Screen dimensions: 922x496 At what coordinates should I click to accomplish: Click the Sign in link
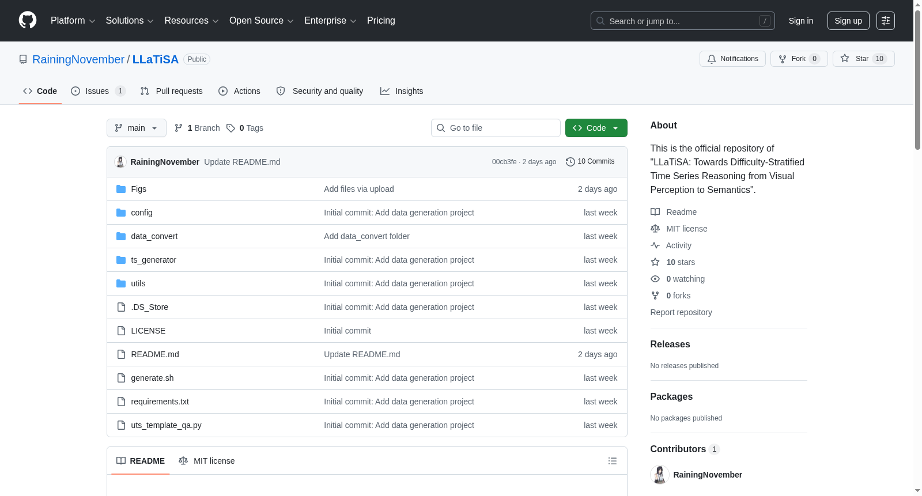click(801, 21)
